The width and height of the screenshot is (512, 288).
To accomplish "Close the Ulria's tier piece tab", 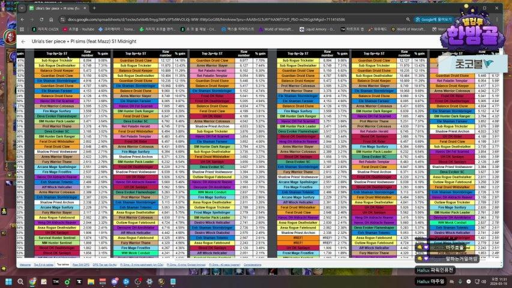I will [85, 8].
